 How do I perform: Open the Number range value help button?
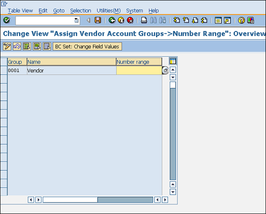(x=165, y=70)
